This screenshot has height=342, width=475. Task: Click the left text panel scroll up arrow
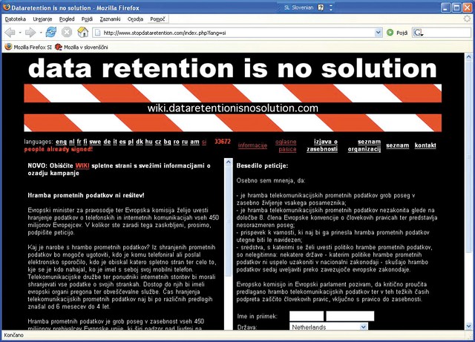coord(229,162)
